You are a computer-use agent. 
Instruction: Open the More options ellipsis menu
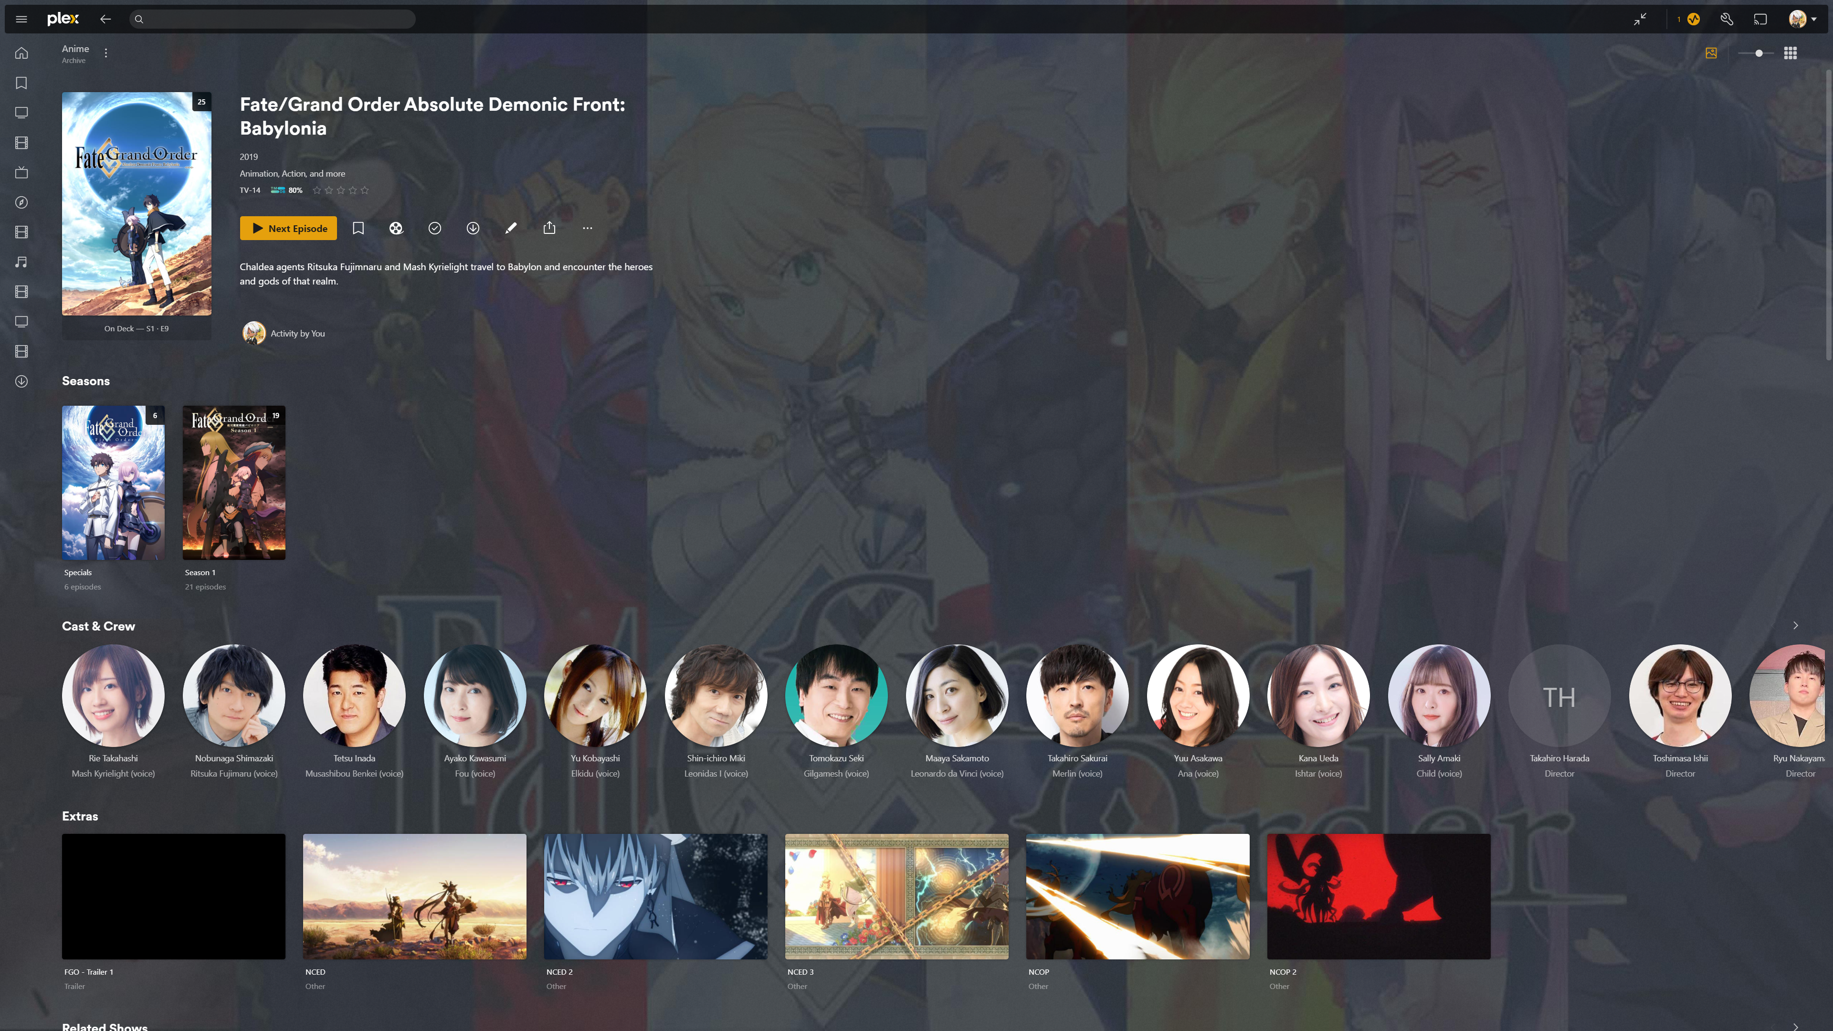point(587,229)
